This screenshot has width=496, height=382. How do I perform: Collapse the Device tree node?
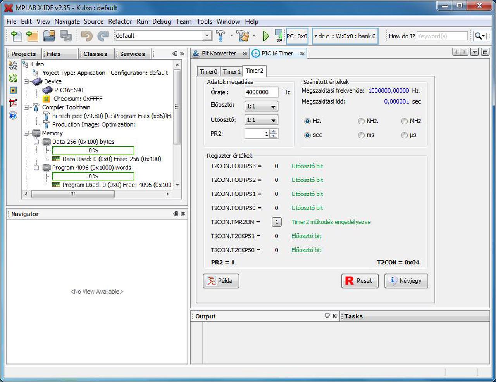coord(26,81)
